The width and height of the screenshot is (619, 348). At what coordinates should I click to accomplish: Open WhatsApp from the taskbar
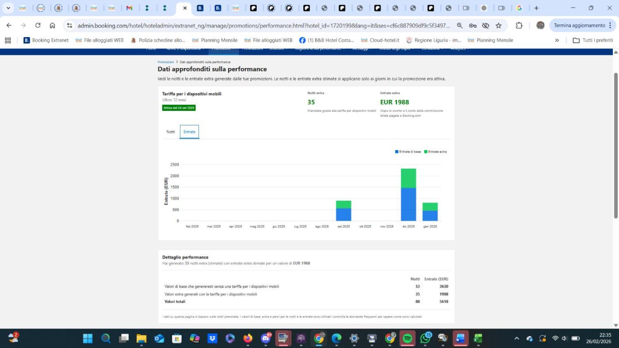click(425, 339)
